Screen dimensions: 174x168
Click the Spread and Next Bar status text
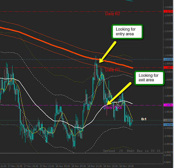click(132, 151)
